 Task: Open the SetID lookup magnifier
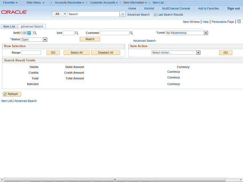[x=35, y=33]
